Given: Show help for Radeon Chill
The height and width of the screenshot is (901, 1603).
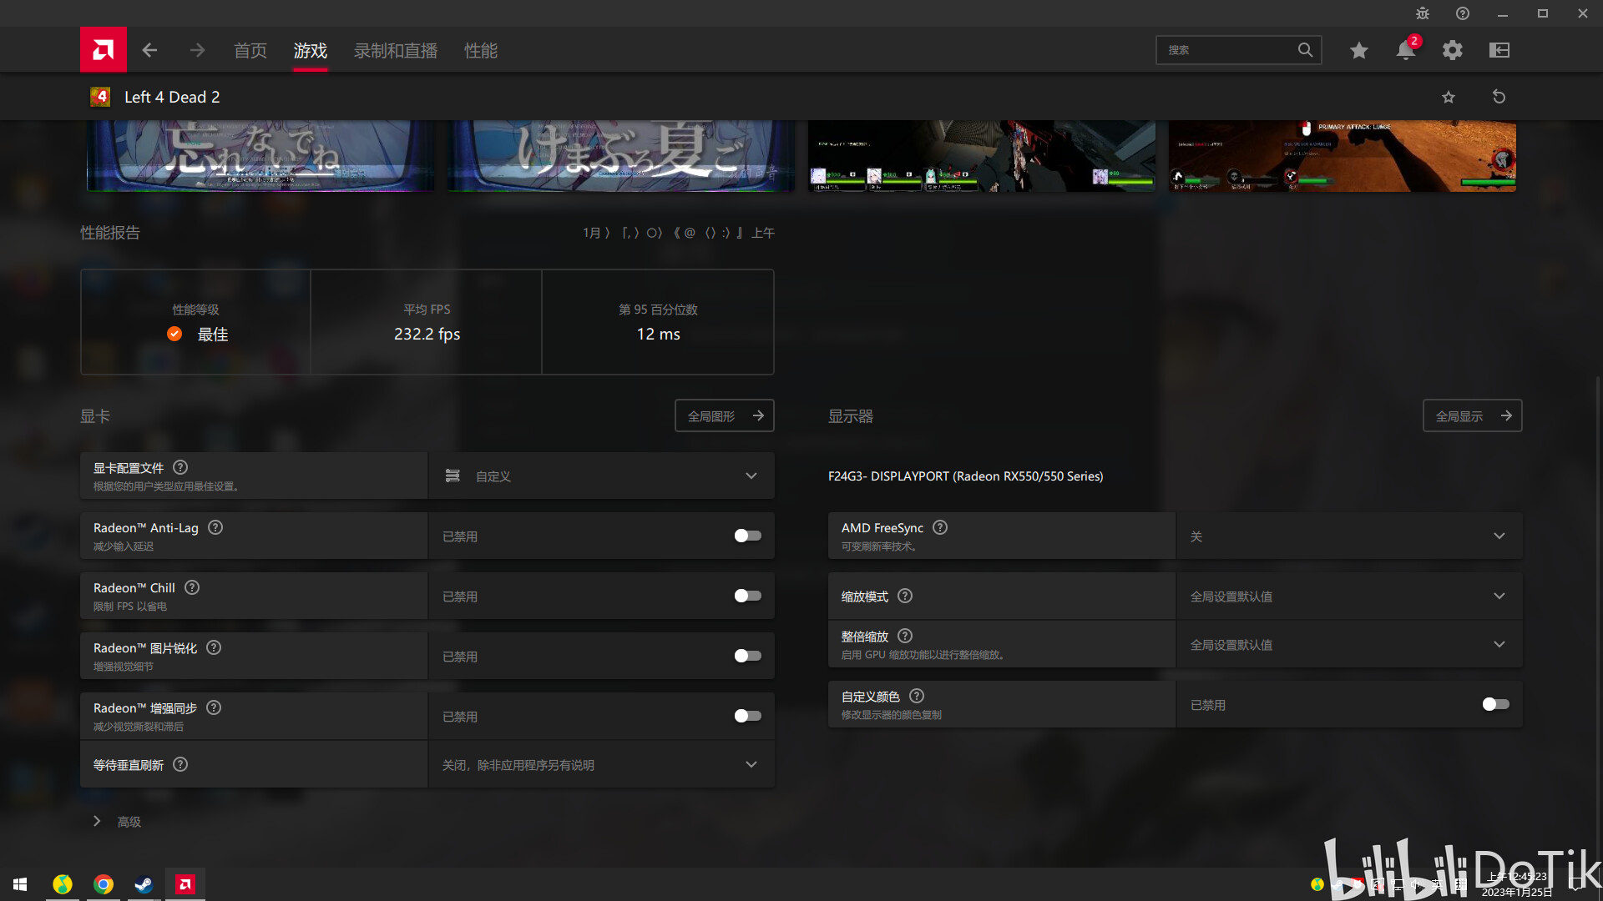Looking at the screenshot, I should pos(192,587).
